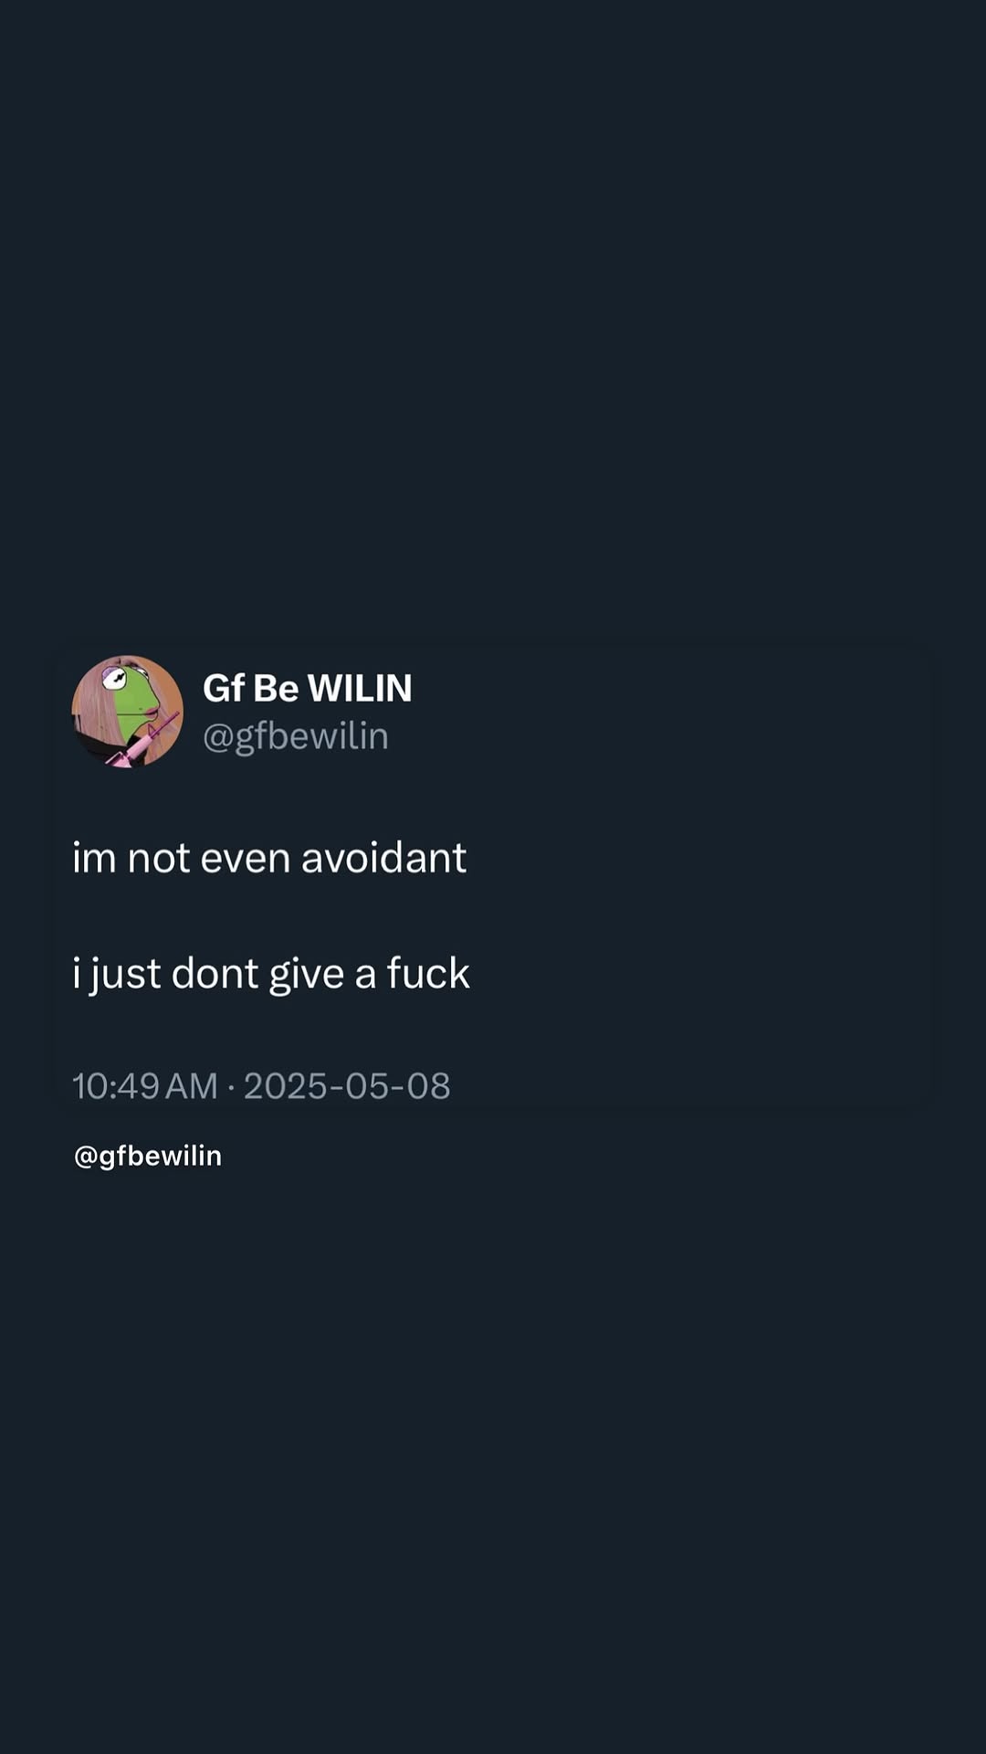This screenshot has height=1754, width=986.
Task: Click the word "just" in second tweet line
Action: (126, 974)
